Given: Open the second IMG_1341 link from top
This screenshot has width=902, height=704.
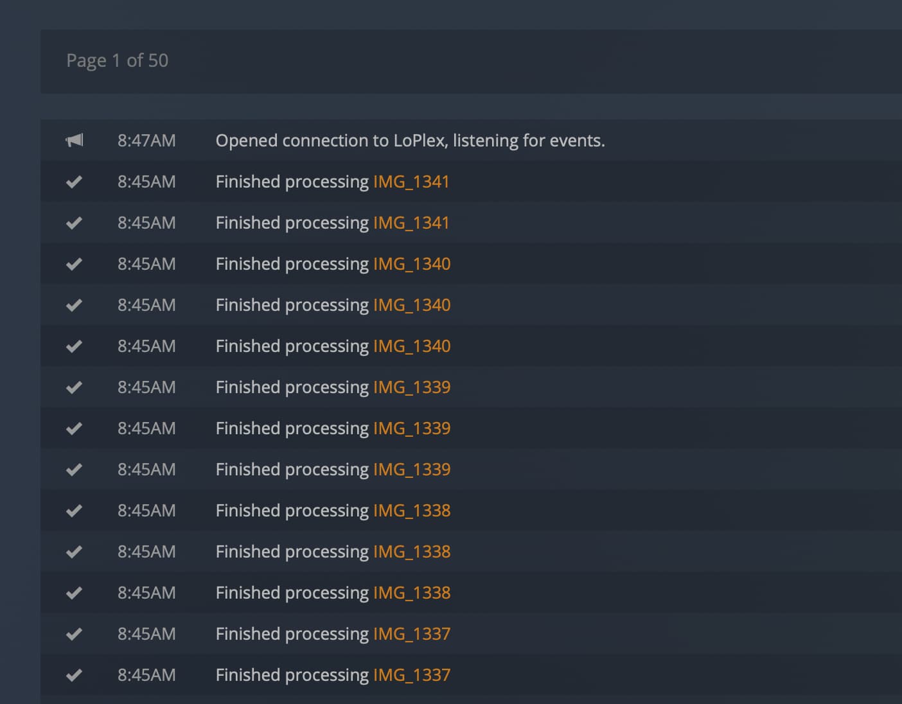Looking at the screenshot, I should [x=411, y=223].
